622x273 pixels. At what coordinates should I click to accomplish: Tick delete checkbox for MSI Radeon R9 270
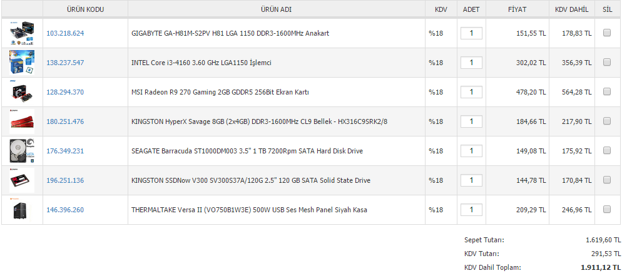click(x=607, y=91)
